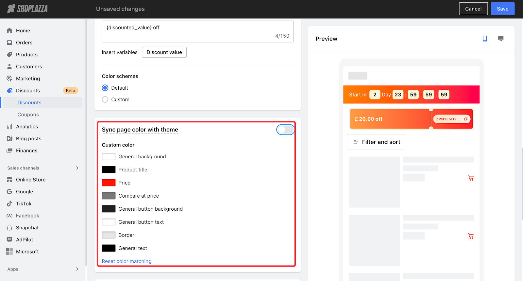
Task: Select the Default color scheme
Action: point(105,88)
